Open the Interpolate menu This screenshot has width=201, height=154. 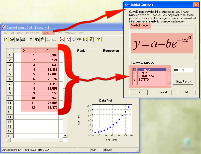click(33, 33)
